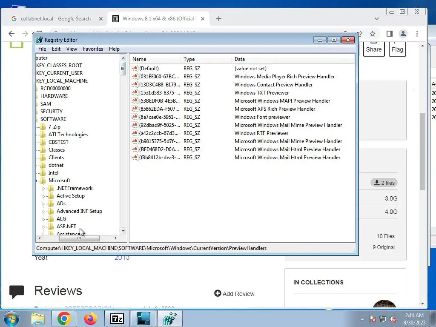Expand the ADs key

44,204
